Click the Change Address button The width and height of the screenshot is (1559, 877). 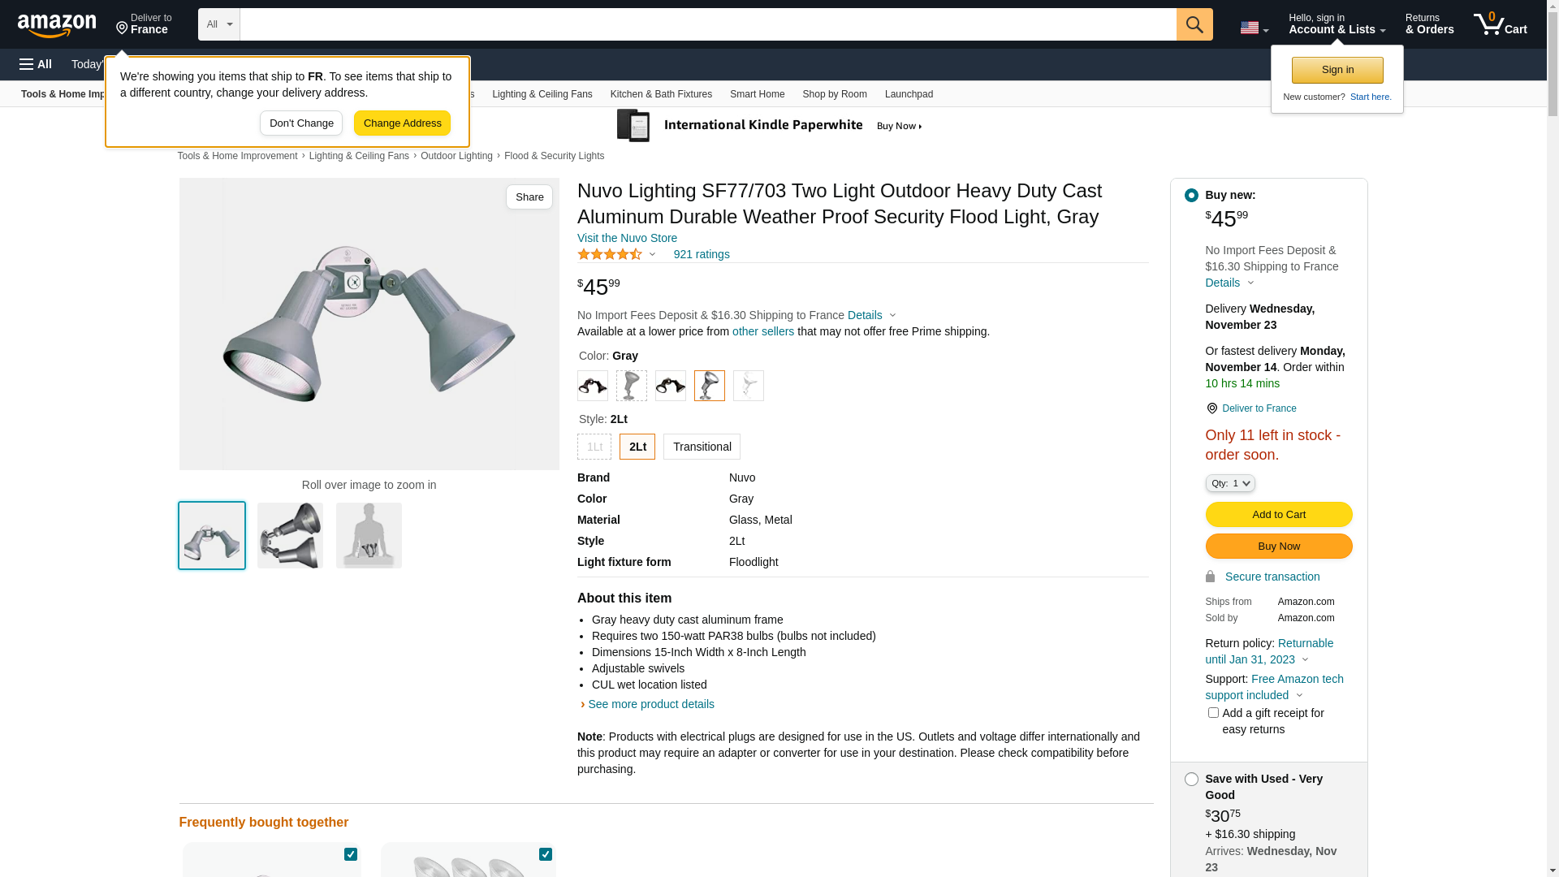click(x=402, y=123)
